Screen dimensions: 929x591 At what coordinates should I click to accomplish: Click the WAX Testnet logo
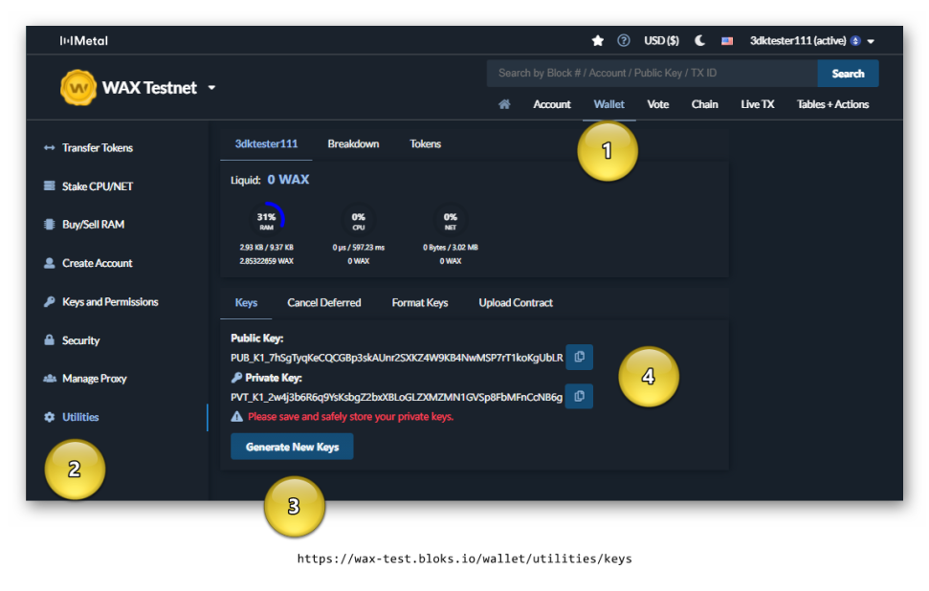(x=78, y=88)
